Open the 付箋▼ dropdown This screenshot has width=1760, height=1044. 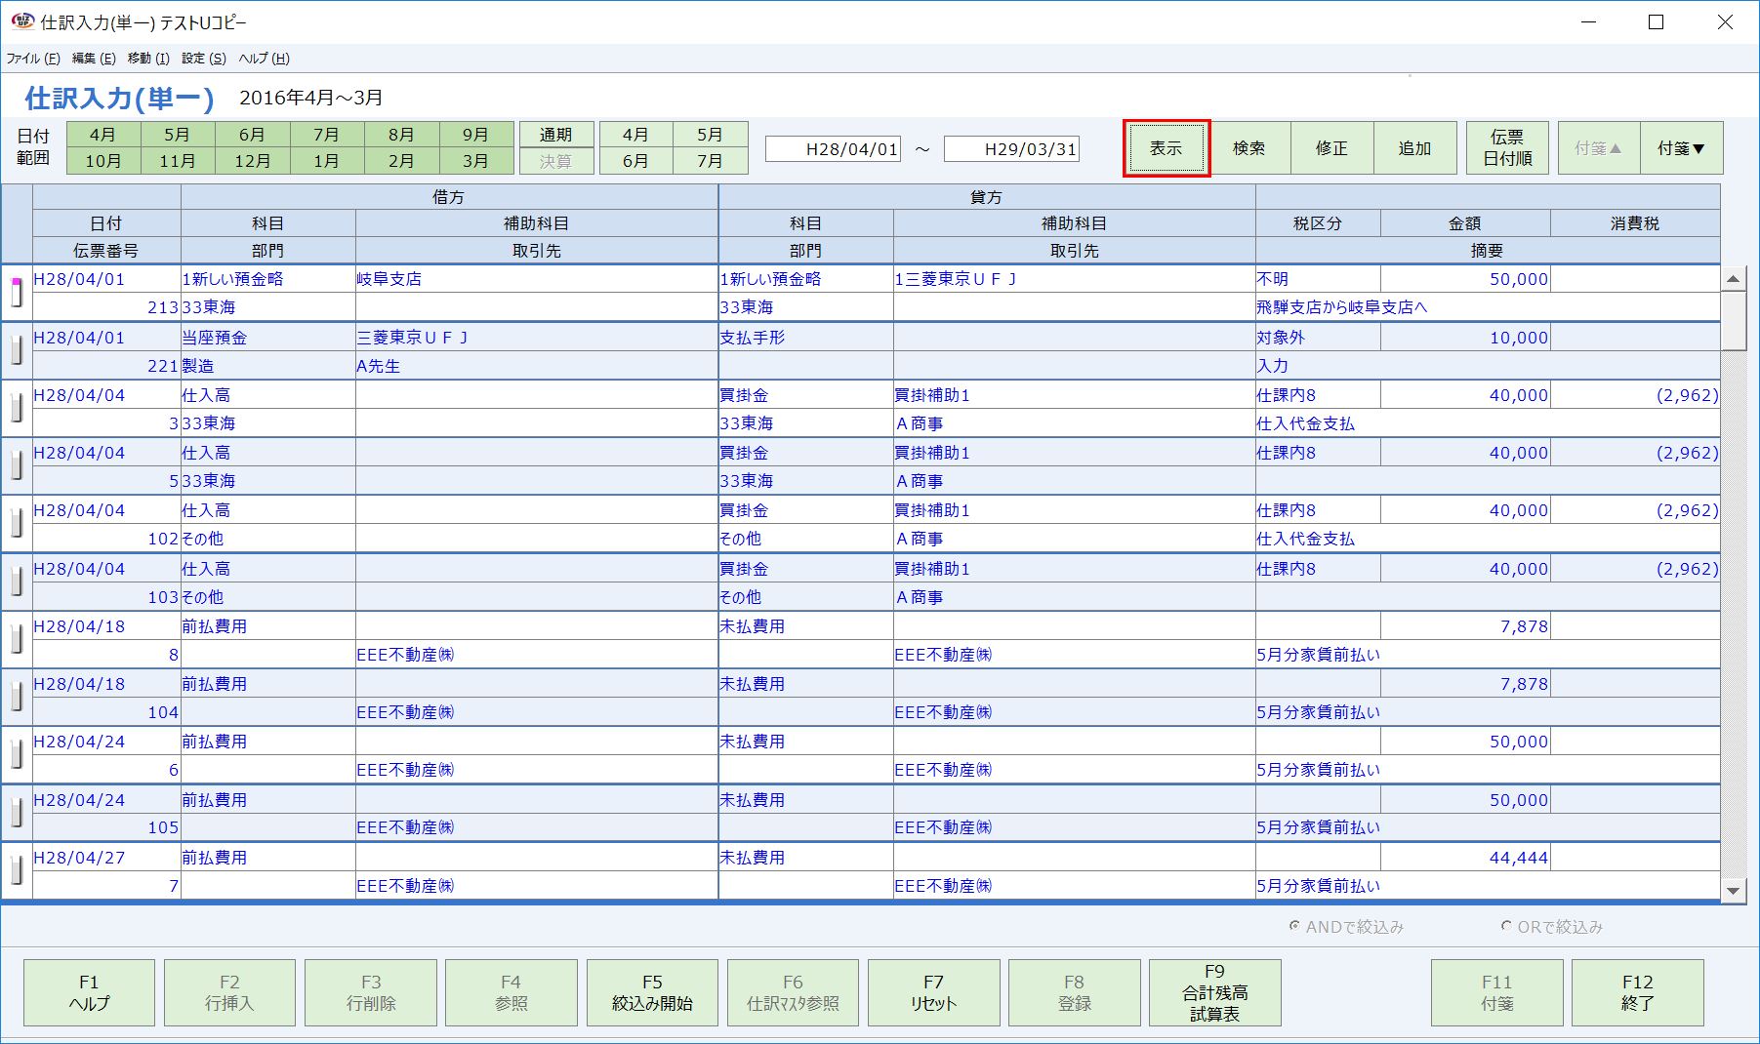[1681, 147]
